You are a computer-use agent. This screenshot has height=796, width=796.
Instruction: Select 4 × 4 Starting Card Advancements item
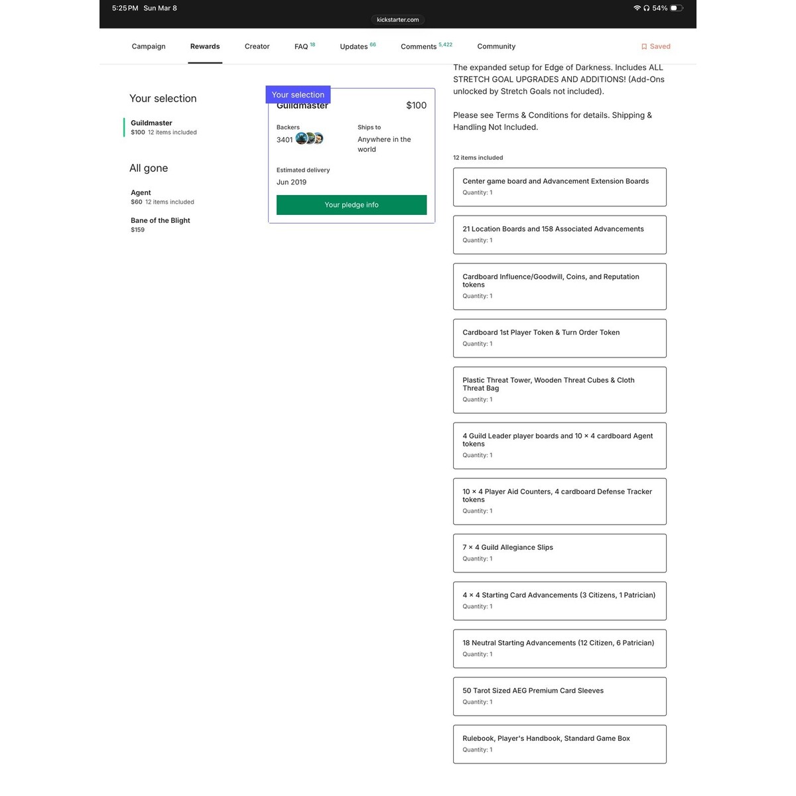pyautogui.click(x=560, y=601)
